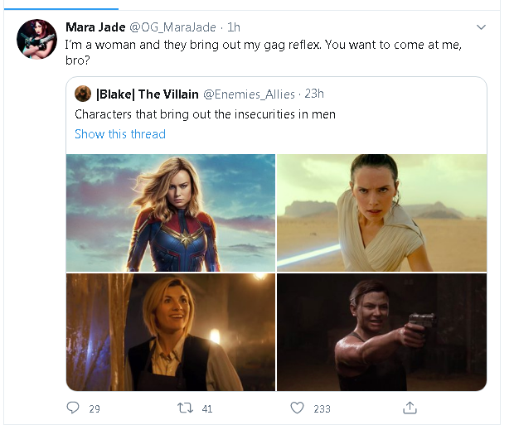Open the share tweet icon
Viewport: 514px width, 425px height.
409,408
